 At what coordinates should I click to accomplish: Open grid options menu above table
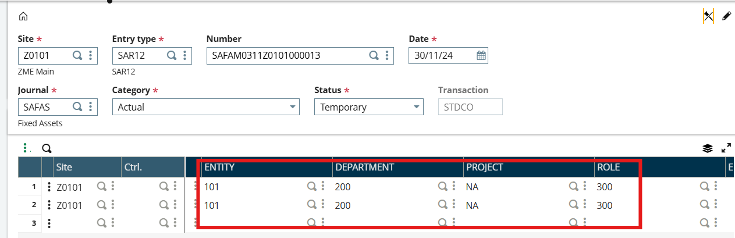[25, 148]
